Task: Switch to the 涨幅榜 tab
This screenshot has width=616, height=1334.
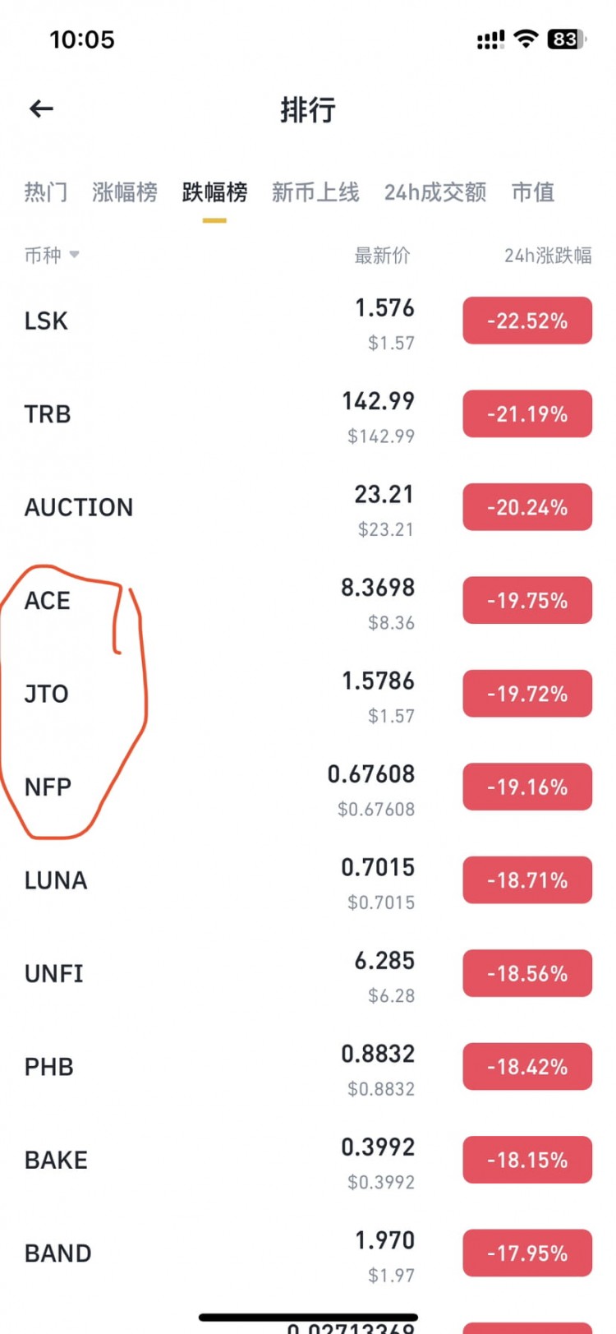Action: point(125,192)
